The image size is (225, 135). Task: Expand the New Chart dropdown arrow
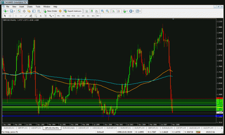pos(8,11)
